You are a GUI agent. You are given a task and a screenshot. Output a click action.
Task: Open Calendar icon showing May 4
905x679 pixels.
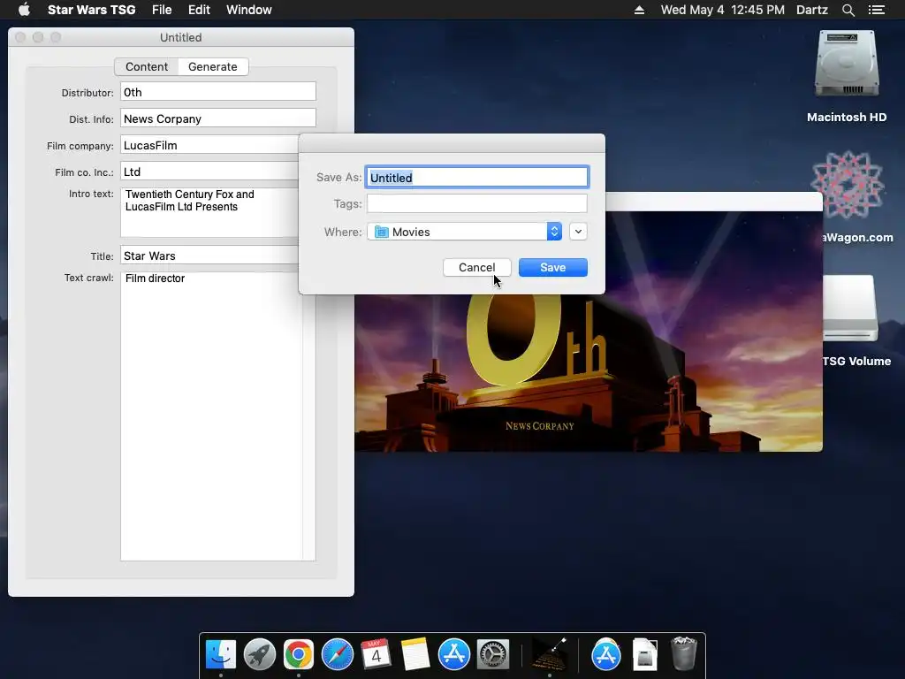click(376, 655)
